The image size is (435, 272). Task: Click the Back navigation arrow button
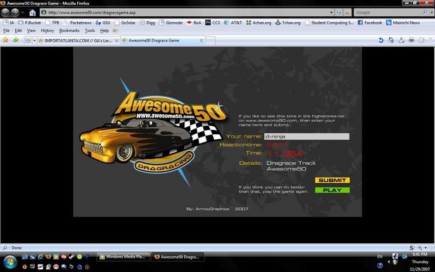click(x=5, y=13)
